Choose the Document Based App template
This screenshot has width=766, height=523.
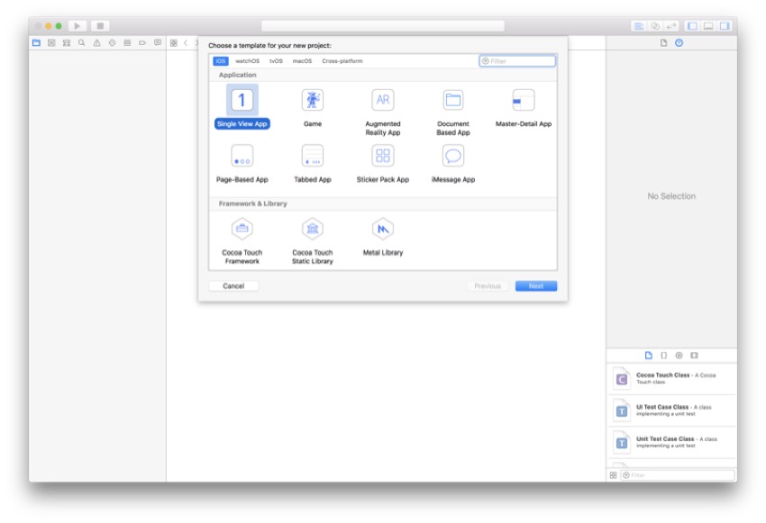click(x=453, y=112)
